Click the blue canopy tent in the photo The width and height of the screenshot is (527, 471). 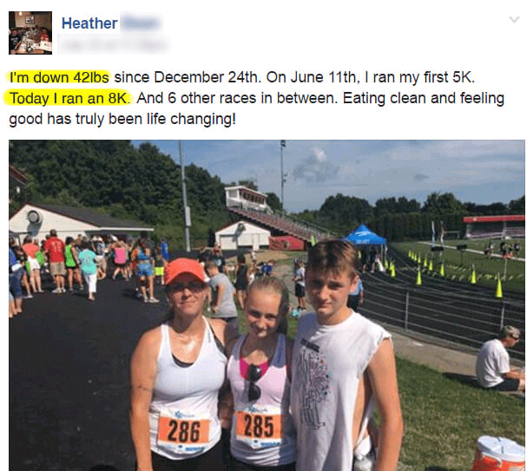[x=365, y=234]
